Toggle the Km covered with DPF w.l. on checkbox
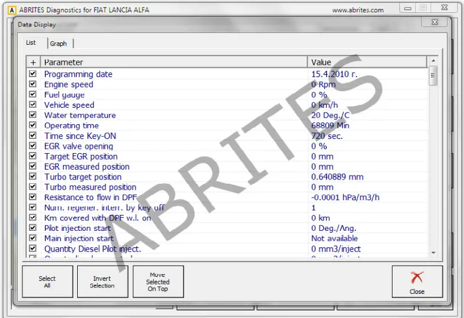464x318 pixels. point(32,217)
